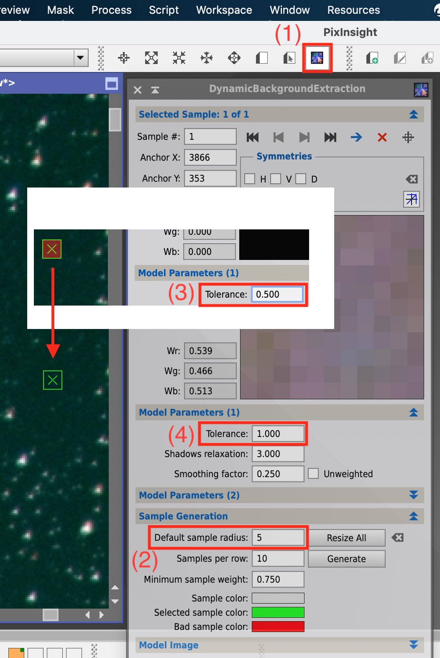The image size is (440, 658).
Task: Click the Dynamic Background Extraction toolbar icon
Action: 317,58
